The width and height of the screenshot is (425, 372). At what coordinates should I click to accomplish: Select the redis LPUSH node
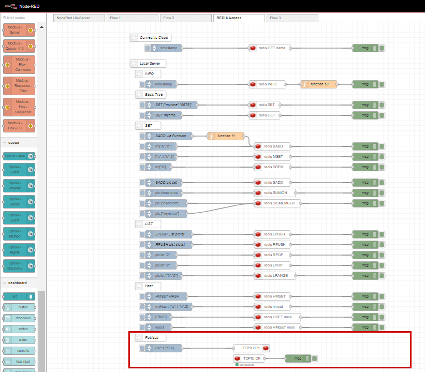pos(272,234)
